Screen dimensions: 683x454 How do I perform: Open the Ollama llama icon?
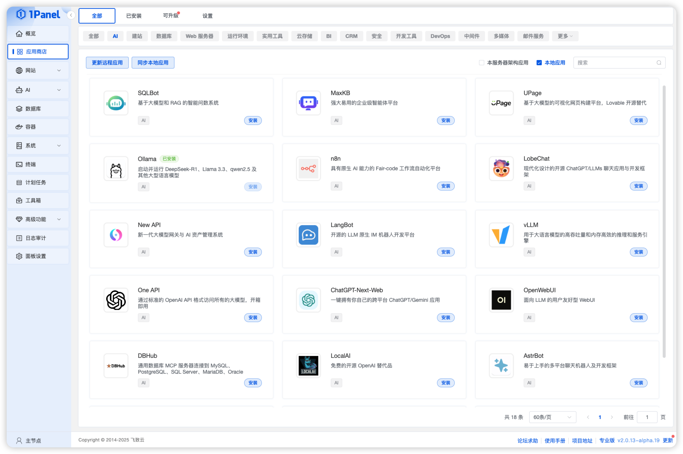coord(116,169)
